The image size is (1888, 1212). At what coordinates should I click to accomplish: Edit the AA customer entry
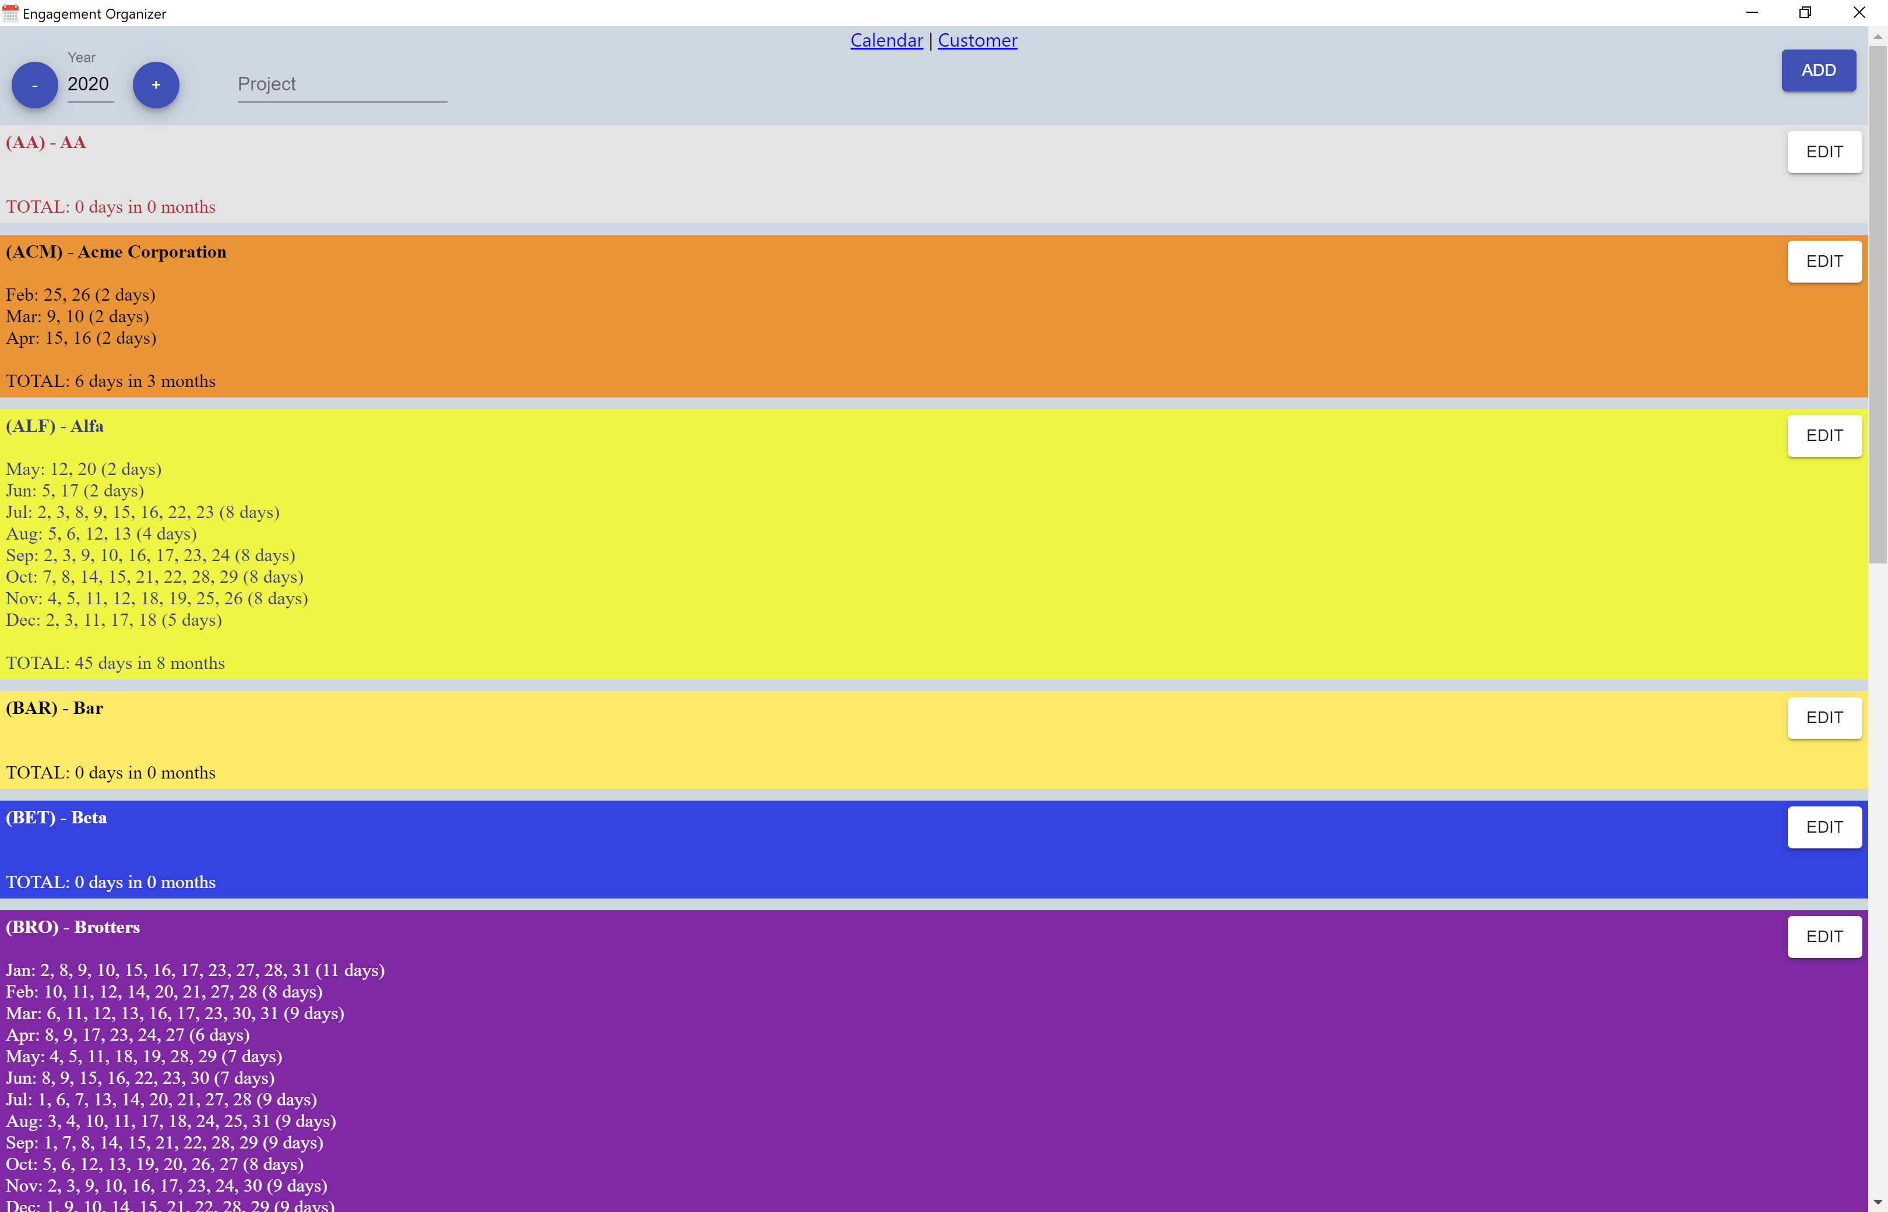pyautogui.click(x=1823, y=152)
